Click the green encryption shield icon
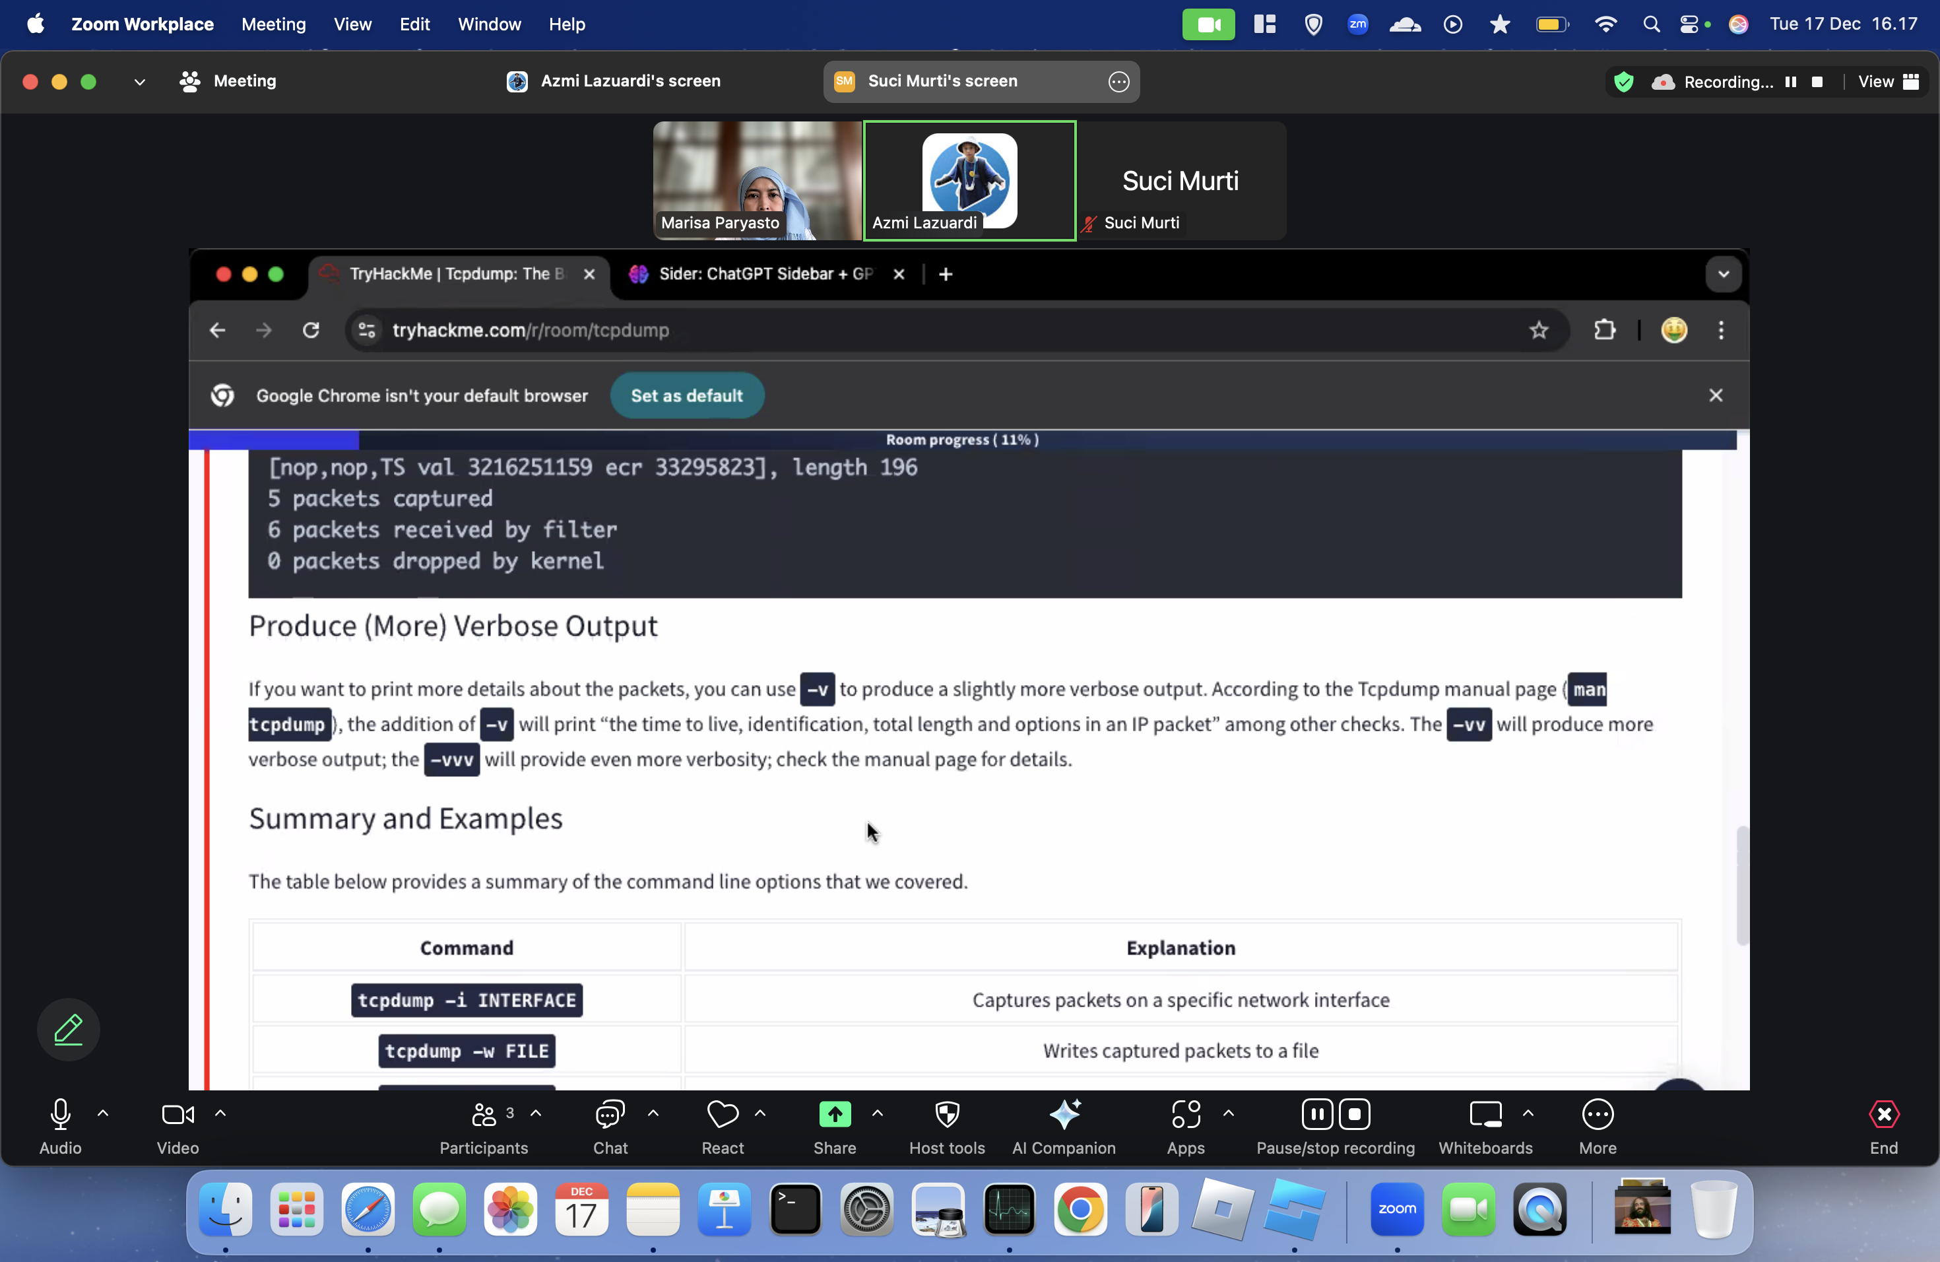The image size is (1940, 1262). (x=1623, y=82)
